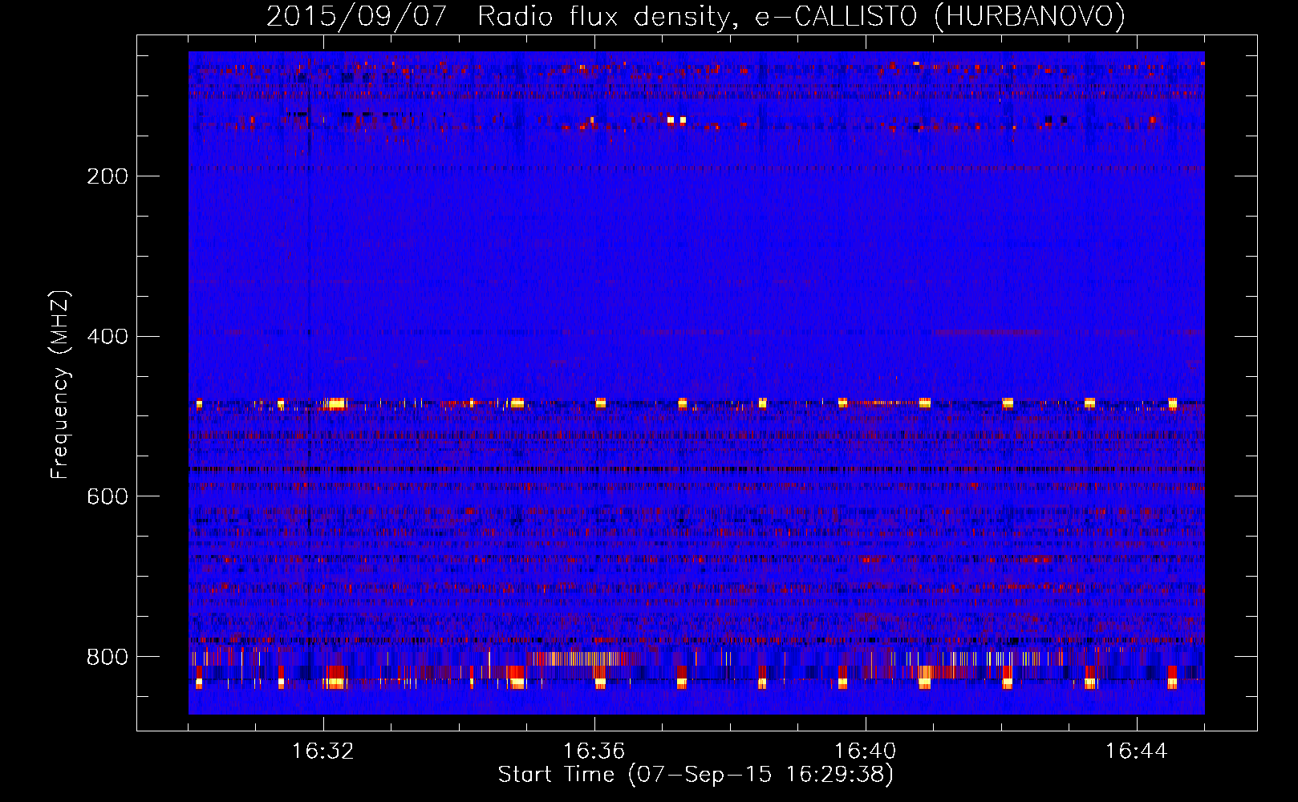Click the 600 frequency tick label
This screenshot has height=802, width=1298.
pyautogui.click(x=107, y=496)
